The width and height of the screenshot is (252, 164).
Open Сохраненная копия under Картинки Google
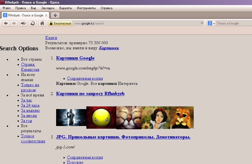[x=85, y=78]
